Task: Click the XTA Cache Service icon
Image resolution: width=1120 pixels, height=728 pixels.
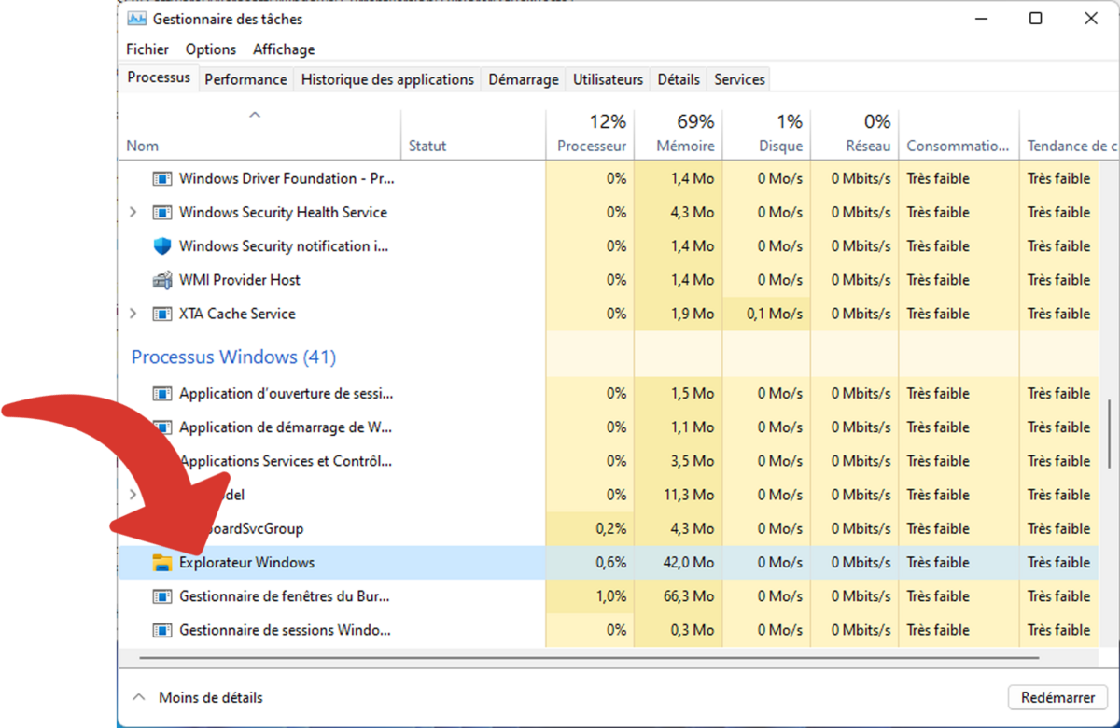Action: point(162,314)
